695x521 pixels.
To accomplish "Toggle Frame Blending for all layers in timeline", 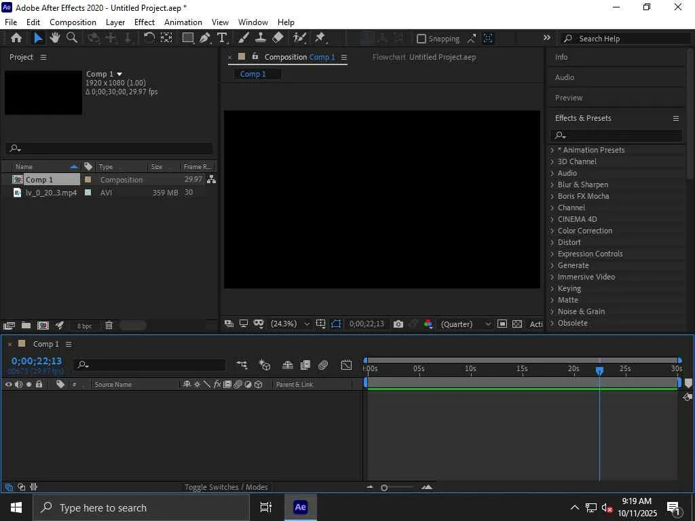I will pyautogui.click(x=305, y=364).
